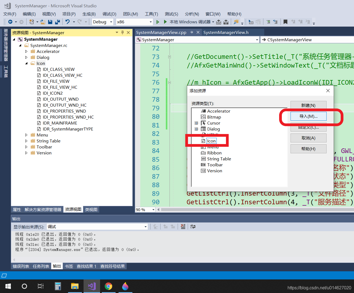Viewport: 354px width, 293px height.
Task: Open the Debug configuration dropdown
Action: tap(103, 22)
